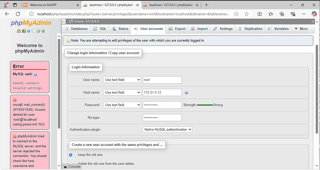
Task: Click the address bar more options ellipsis
Action: (x=236, y=14)
